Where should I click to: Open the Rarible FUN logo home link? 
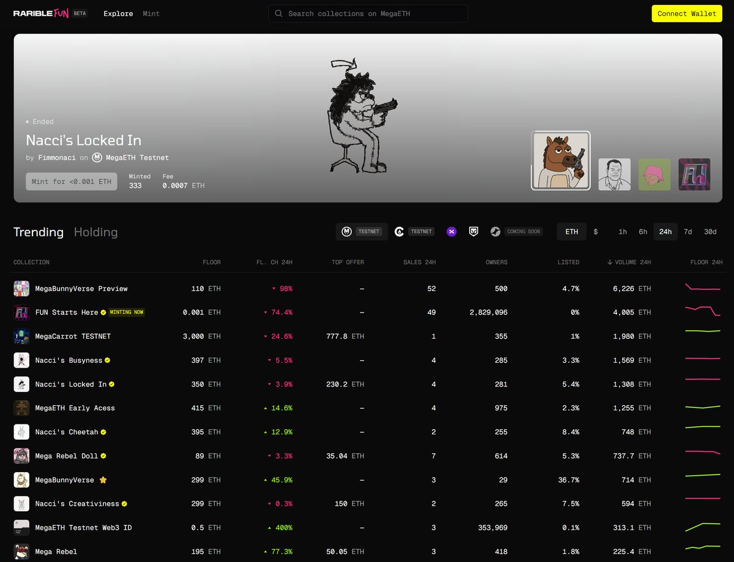tap(40, 13)
